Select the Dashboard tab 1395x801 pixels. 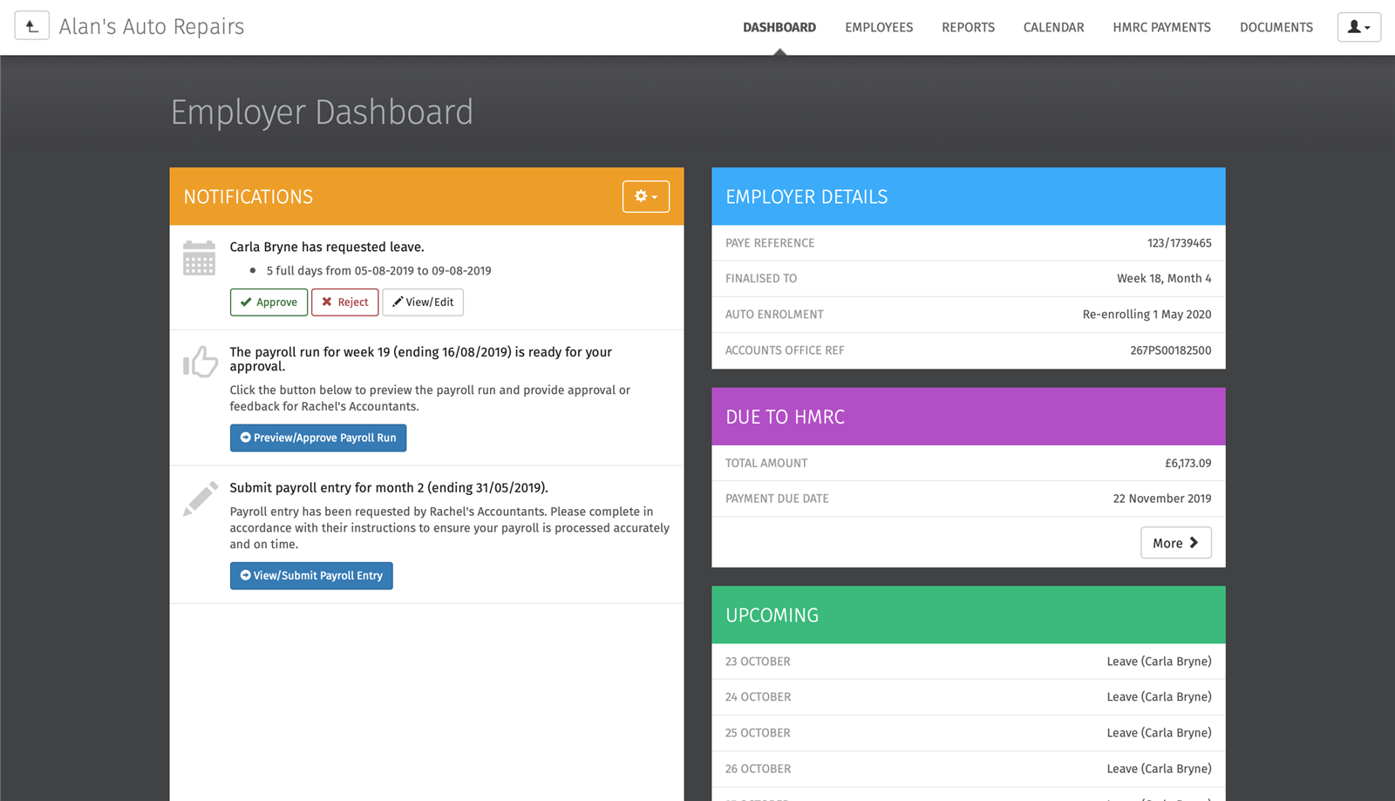click(779, 27)
